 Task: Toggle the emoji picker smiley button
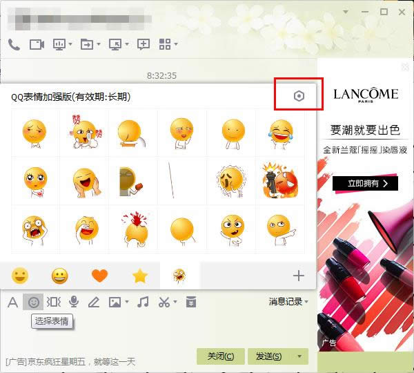click(x=32, y=302)
